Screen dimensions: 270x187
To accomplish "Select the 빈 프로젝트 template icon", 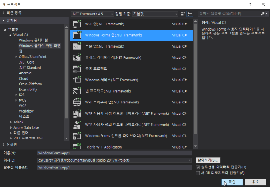I will pos(77,91).
